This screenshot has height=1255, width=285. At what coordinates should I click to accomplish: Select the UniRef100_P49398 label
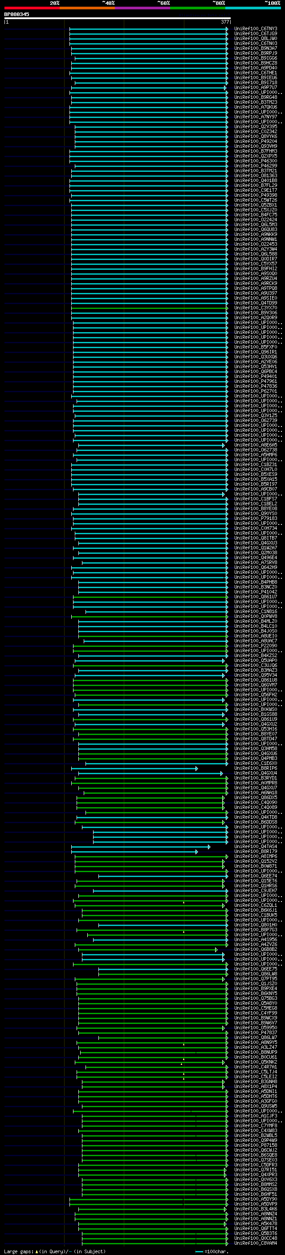(256, 195)
